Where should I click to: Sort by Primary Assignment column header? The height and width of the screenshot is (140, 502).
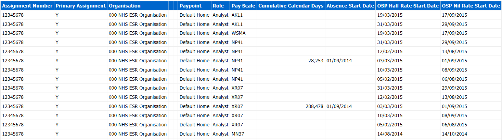pos(80,6)
